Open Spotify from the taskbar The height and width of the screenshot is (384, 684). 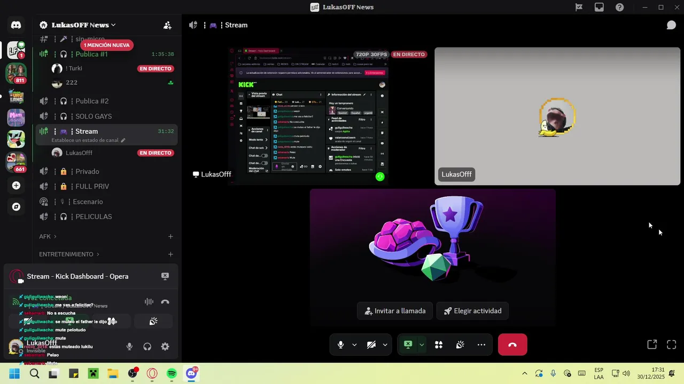point(172,373)
